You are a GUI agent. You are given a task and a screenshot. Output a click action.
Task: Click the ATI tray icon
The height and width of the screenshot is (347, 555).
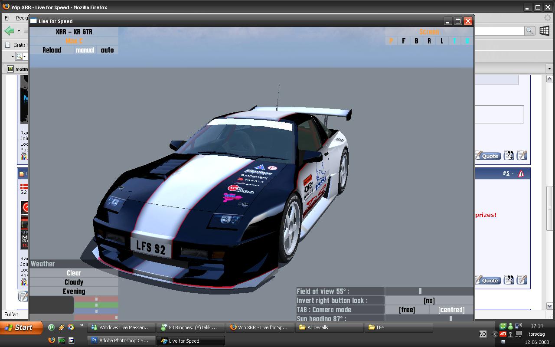[x=503, y=334]
